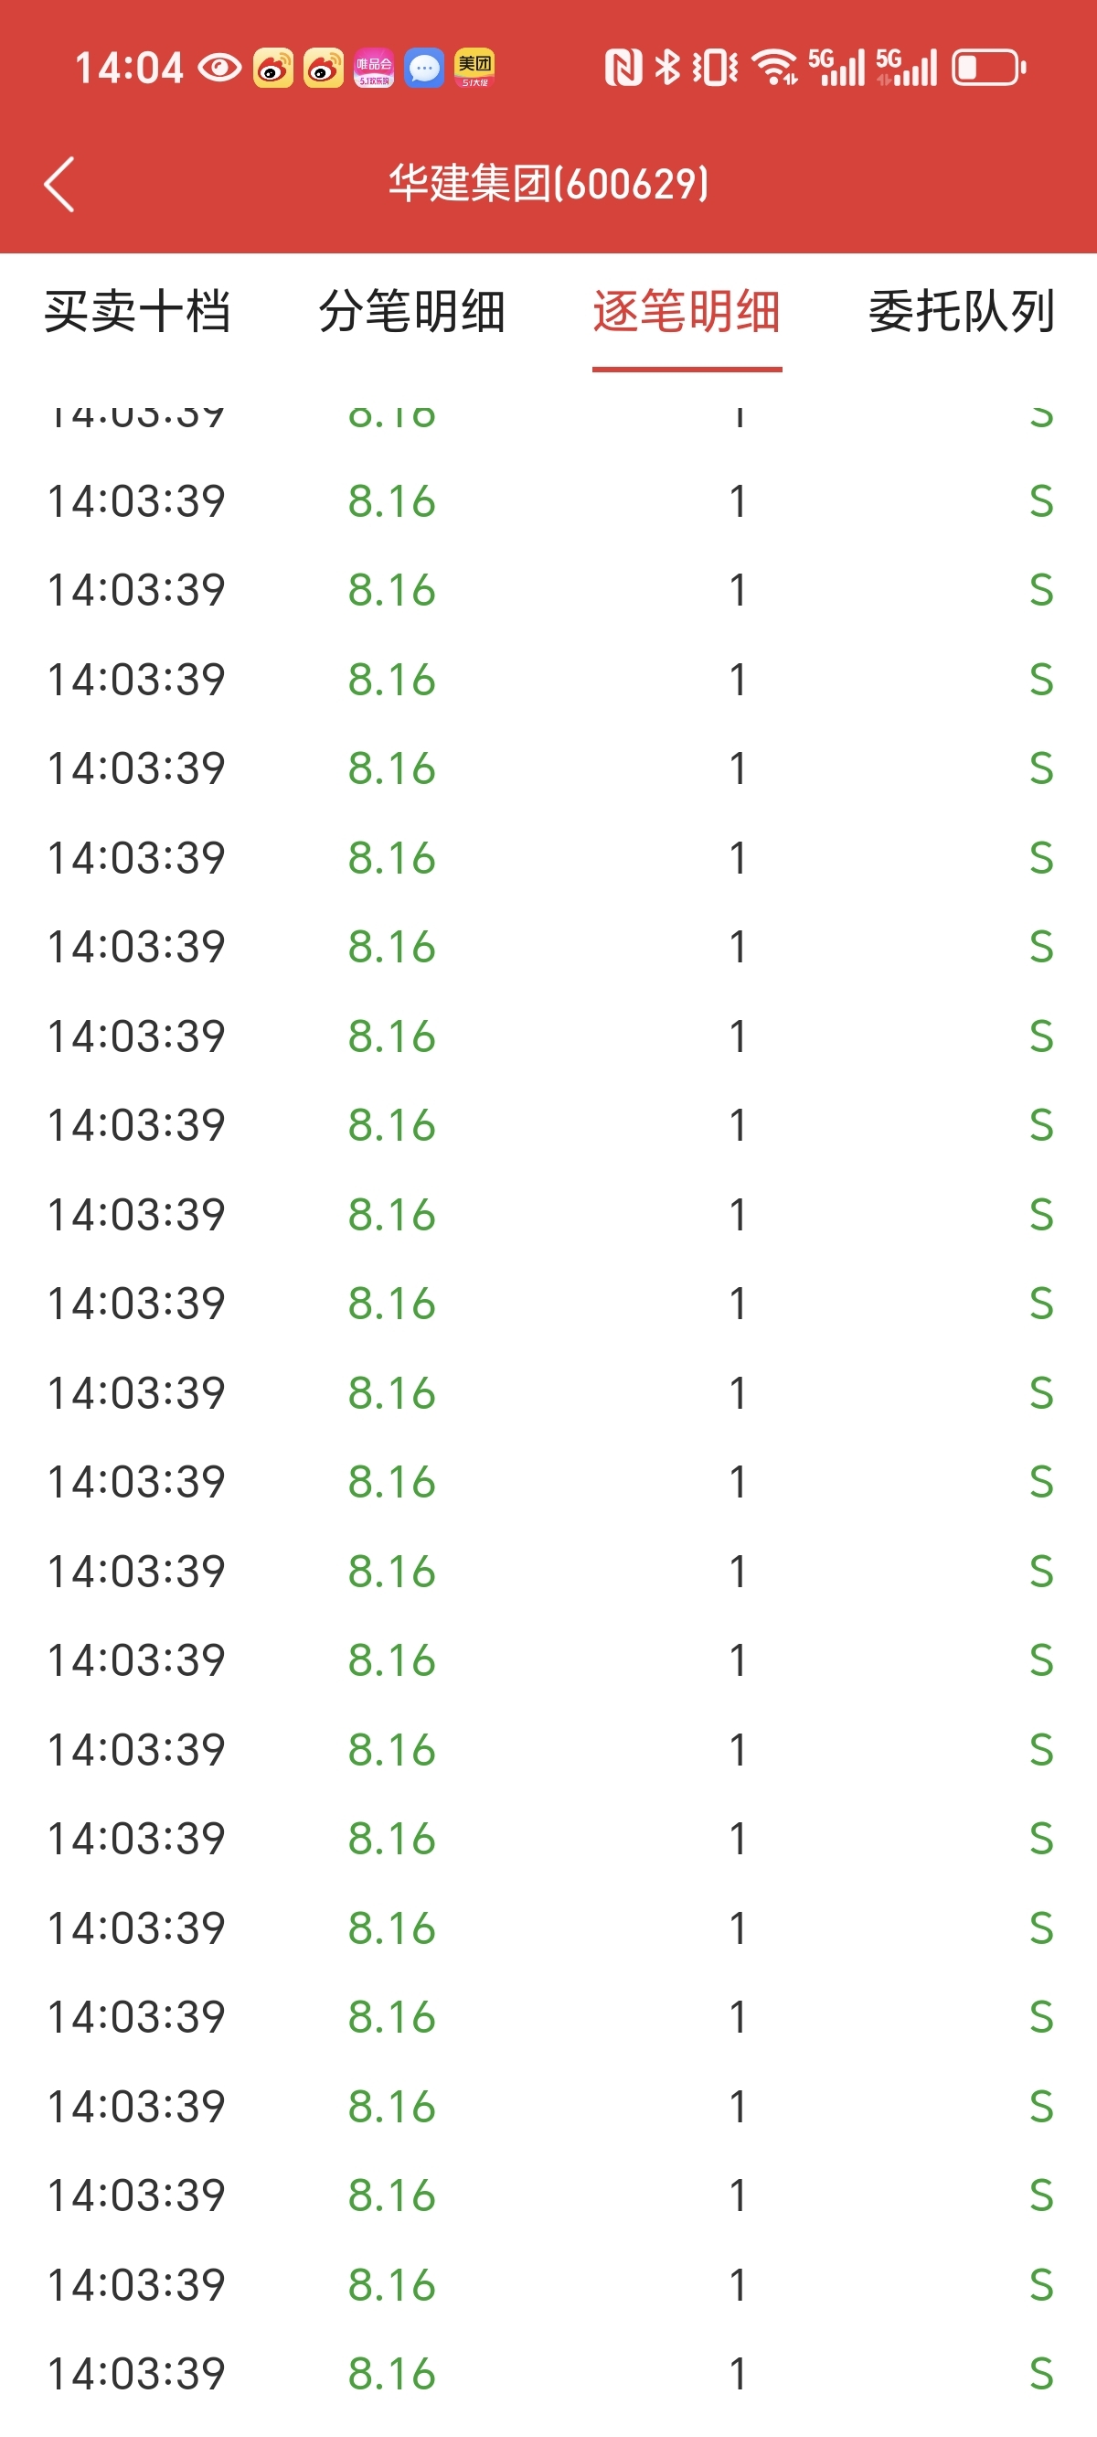Tap the Bluetooth status icon
Image resolution: width=1097 pixels, height=2437 pixels.
tap(667, 68)
